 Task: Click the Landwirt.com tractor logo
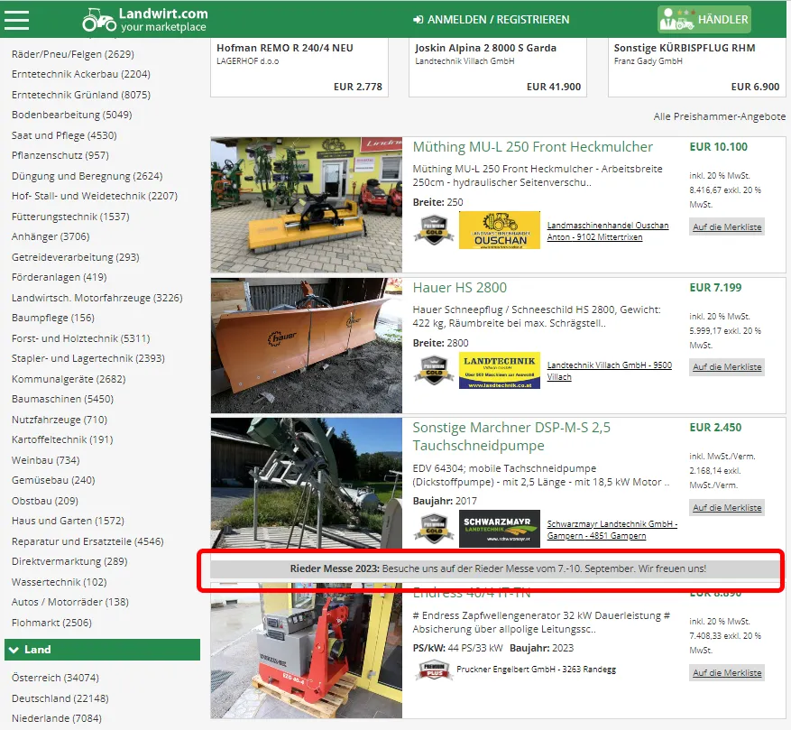pos(145,20)
